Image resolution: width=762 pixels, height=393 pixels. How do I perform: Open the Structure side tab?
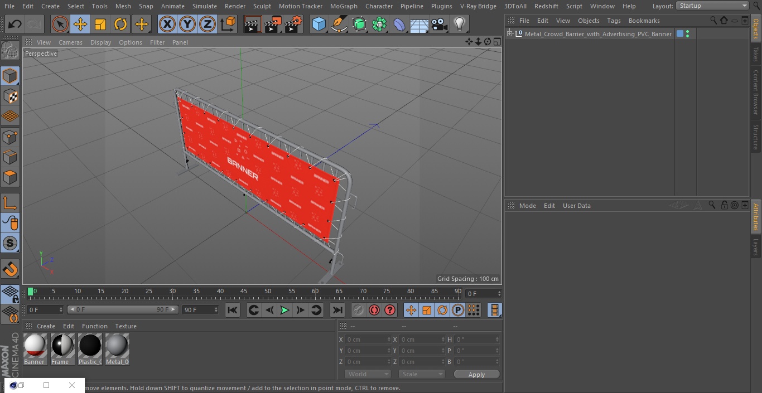[756, 137]
